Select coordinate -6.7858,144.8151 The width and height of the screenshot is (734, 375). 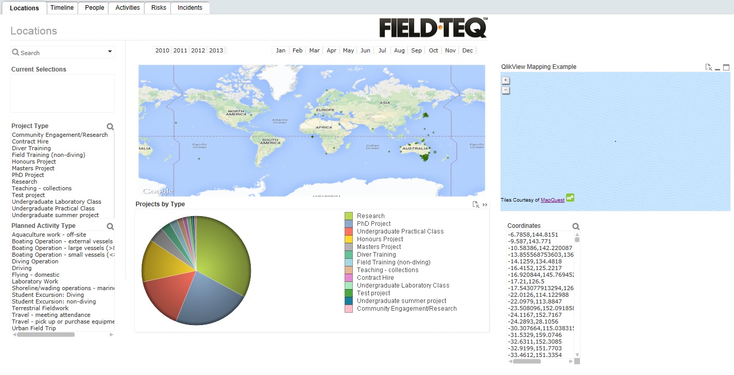(x=533, y=235)
